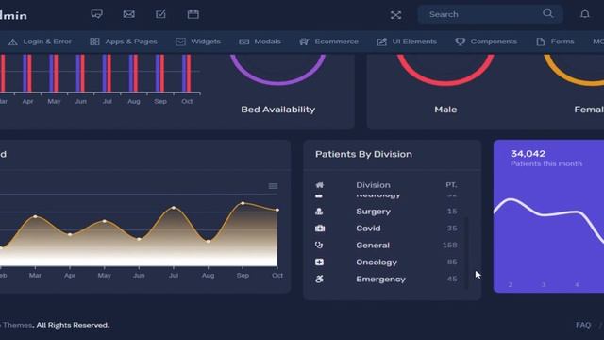This screenshot has width=604, height=340.
Task: Click patient count 158 for General
Action: pyautogui.click(x=449, y=246)
